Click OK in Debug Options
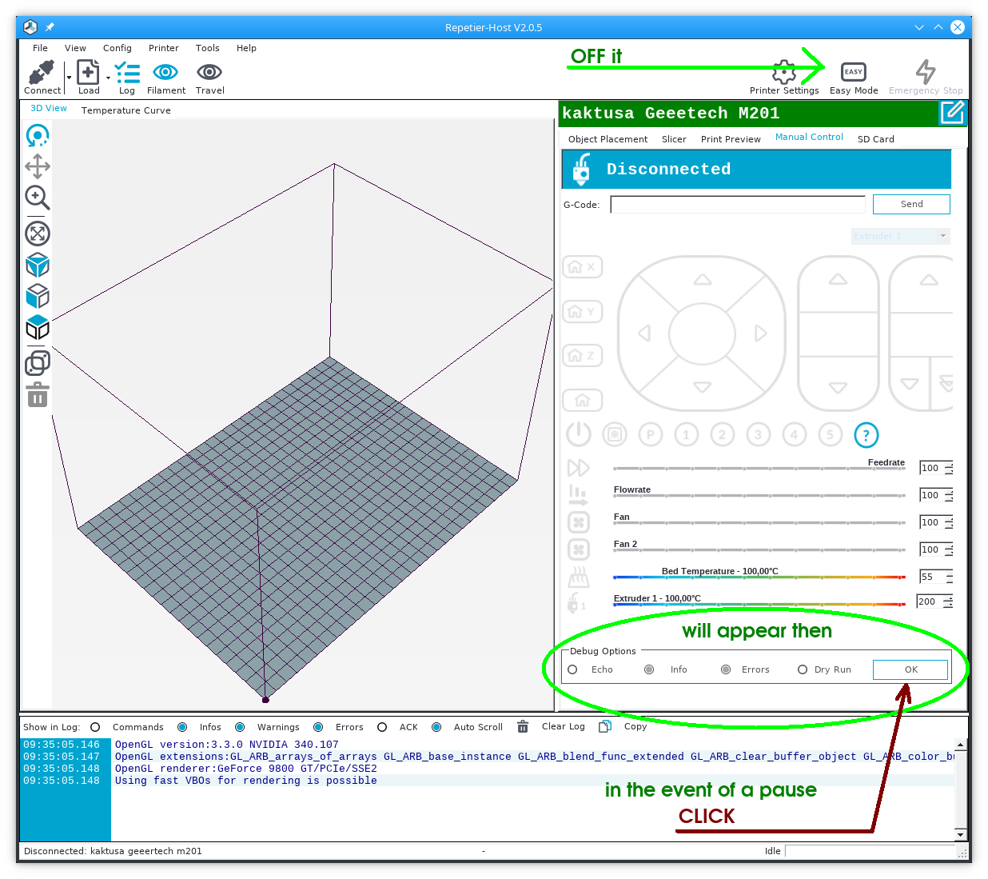The height and width of the screenshot is (879, 988). [910, 669]
